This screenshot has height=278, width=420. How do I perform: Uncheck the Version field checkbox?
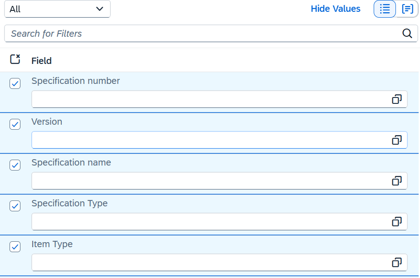15,124
